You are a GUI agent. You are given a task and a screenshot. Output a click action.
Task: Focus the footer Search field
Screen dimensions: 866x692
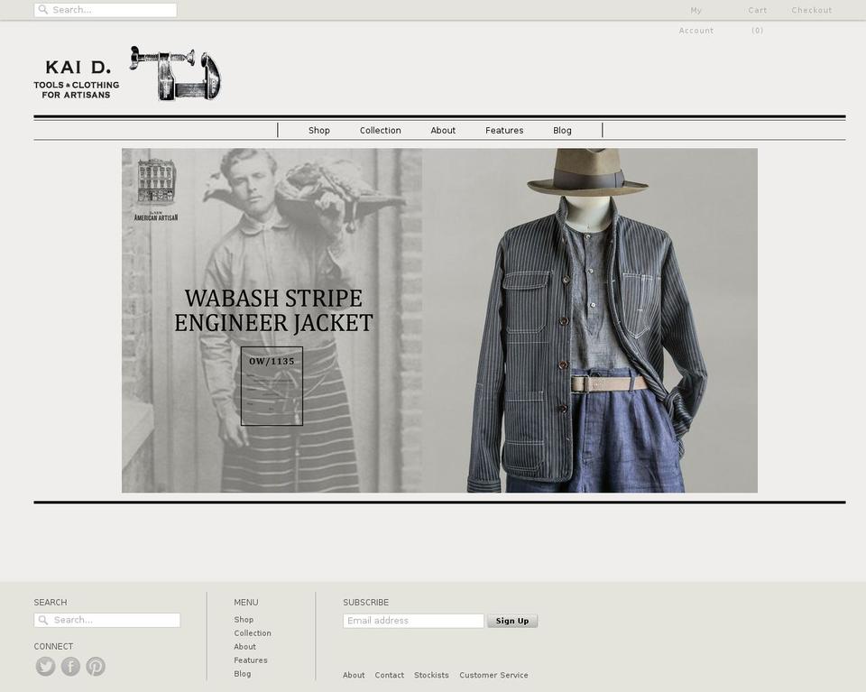pyautogui.click(x=107, y=620)
